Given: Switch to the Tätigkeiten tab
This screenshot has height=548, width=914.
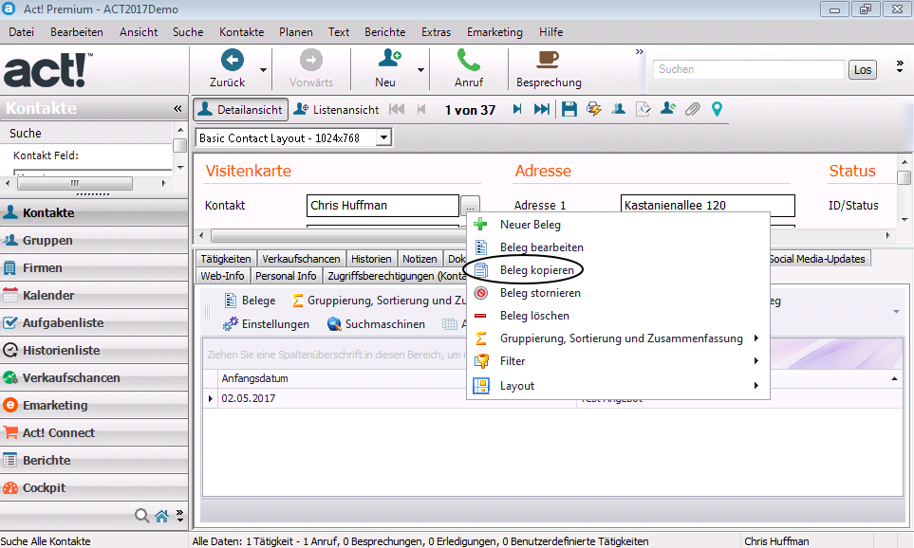Looking at the screenshot, I should (x=226, y=259).
